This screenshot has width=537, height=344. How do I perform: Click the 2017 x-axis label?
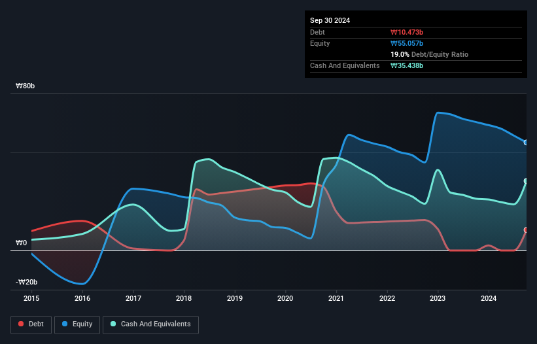133,298
